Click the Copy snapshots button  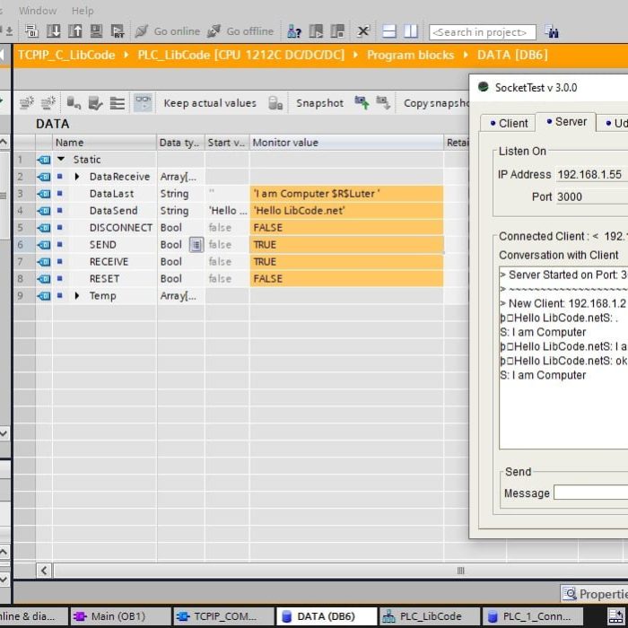tap(436, 103)
